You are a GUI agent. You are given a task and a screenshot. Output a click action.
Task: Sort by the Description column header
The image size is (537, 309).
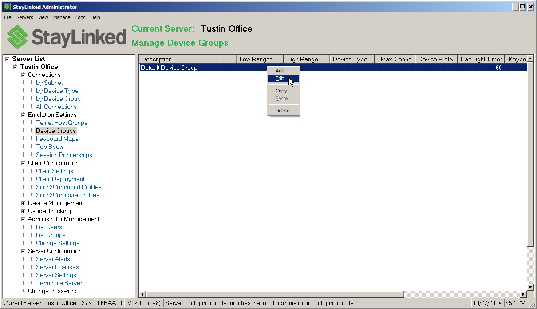186,58
